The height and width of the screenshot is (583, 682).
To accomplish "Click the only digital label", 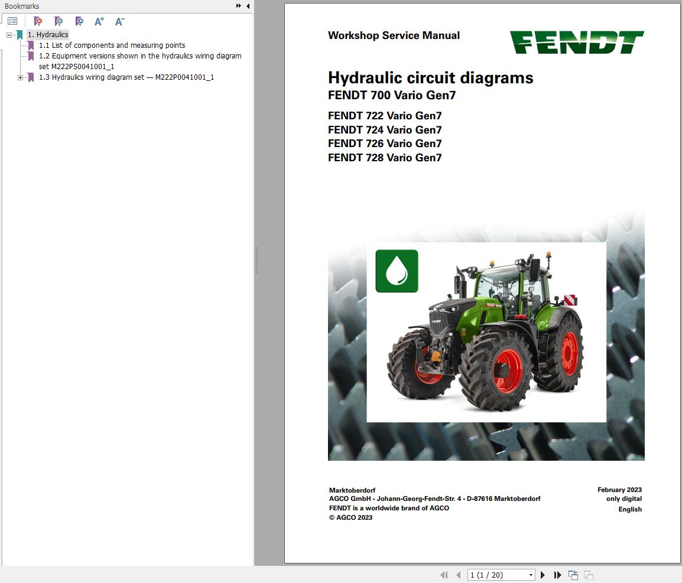I will click(x=623, y=499).
